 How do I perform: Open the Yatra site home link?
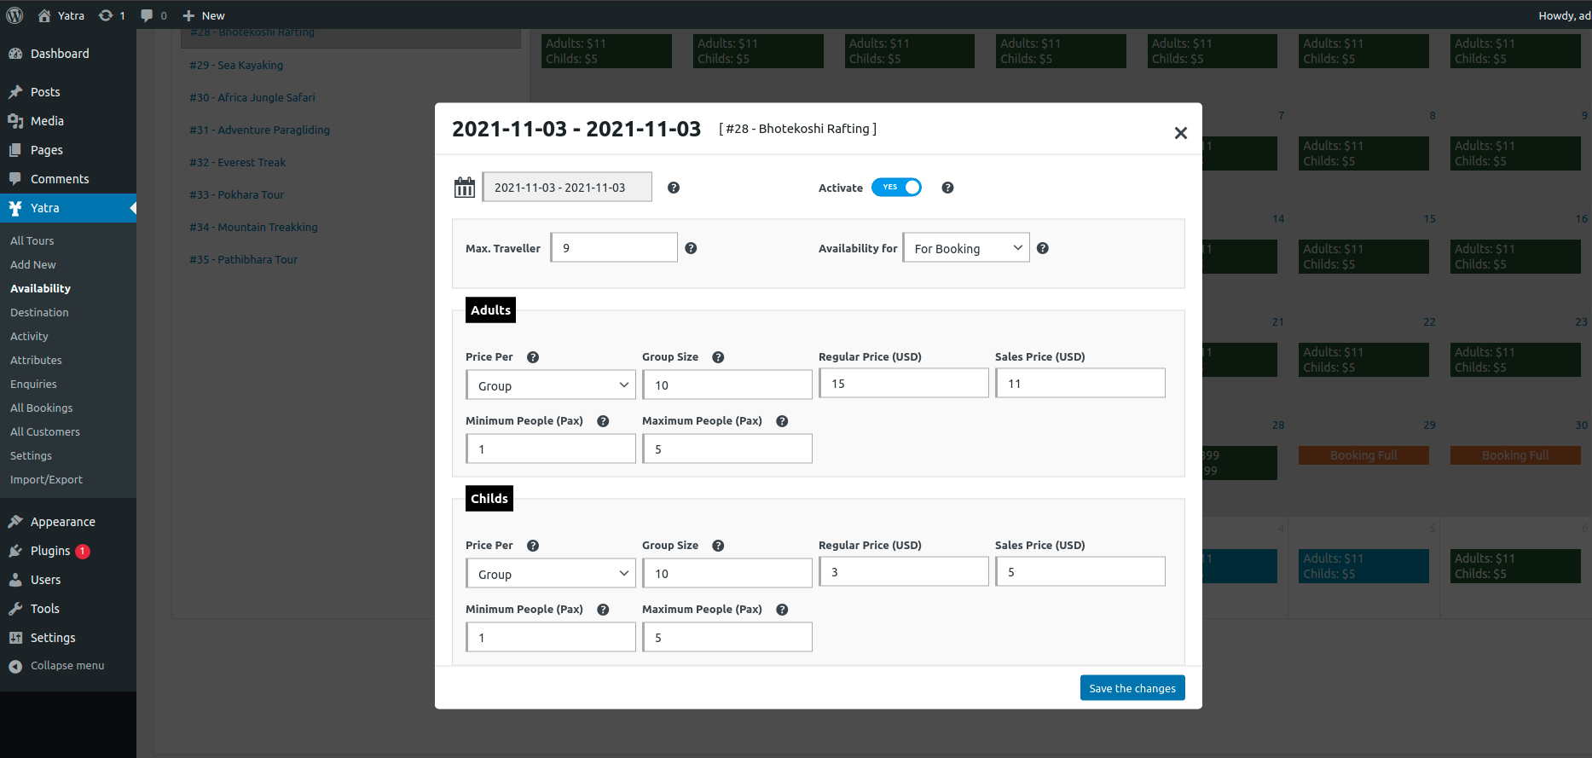coord(61,15)
